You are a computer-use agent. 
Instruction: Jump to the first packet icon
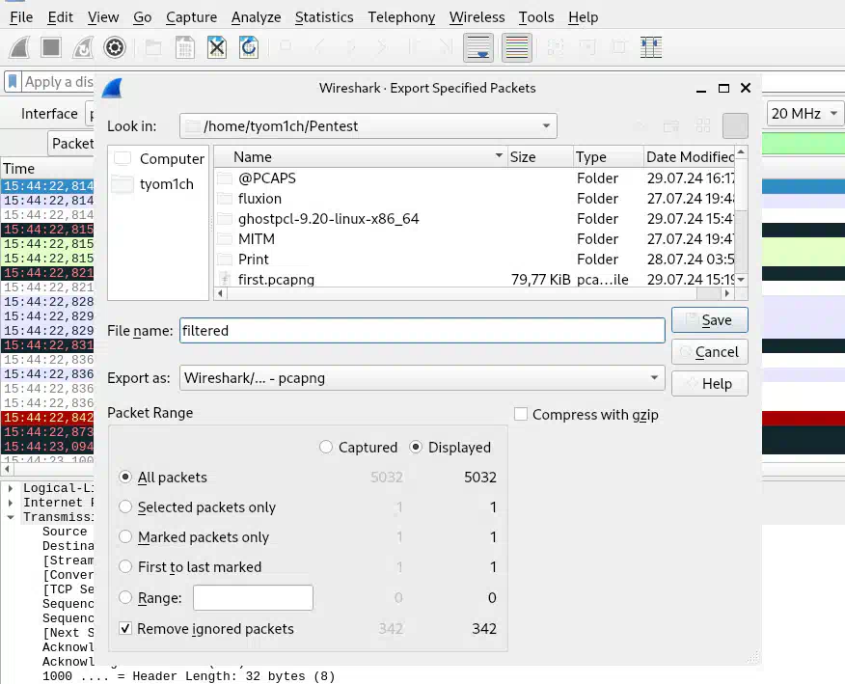(x=414, y=47)
